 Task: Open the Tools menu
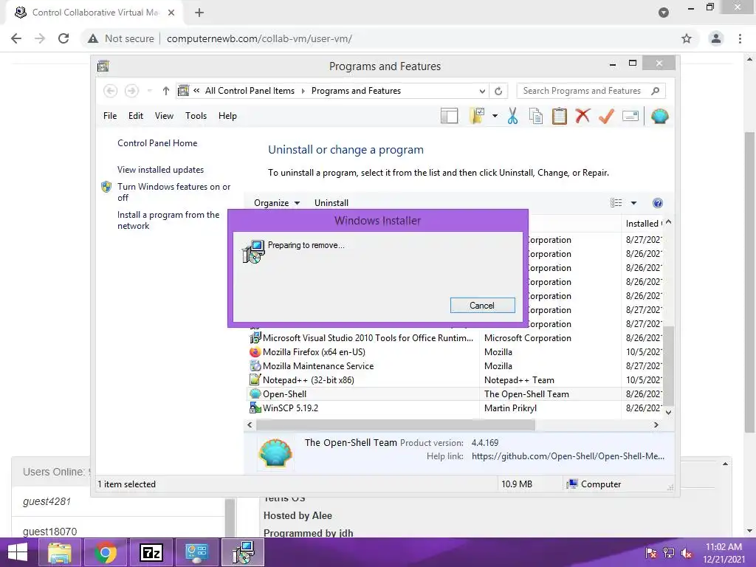[196, 116]
